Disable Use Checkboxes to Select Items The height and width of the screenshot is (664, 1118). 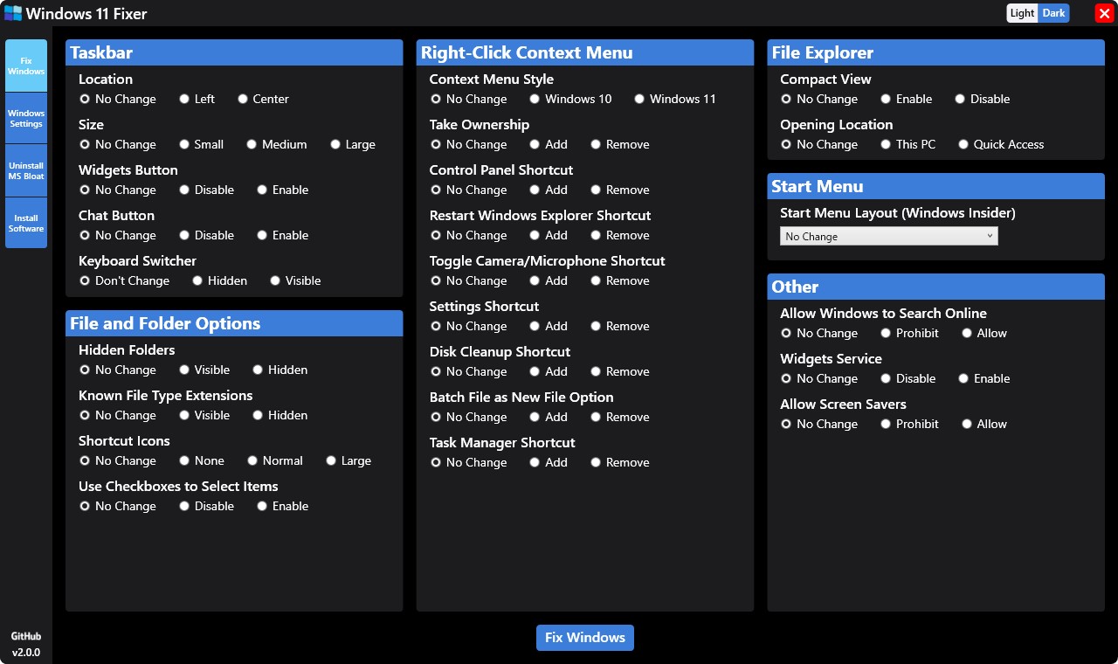[x=207, y=506]
